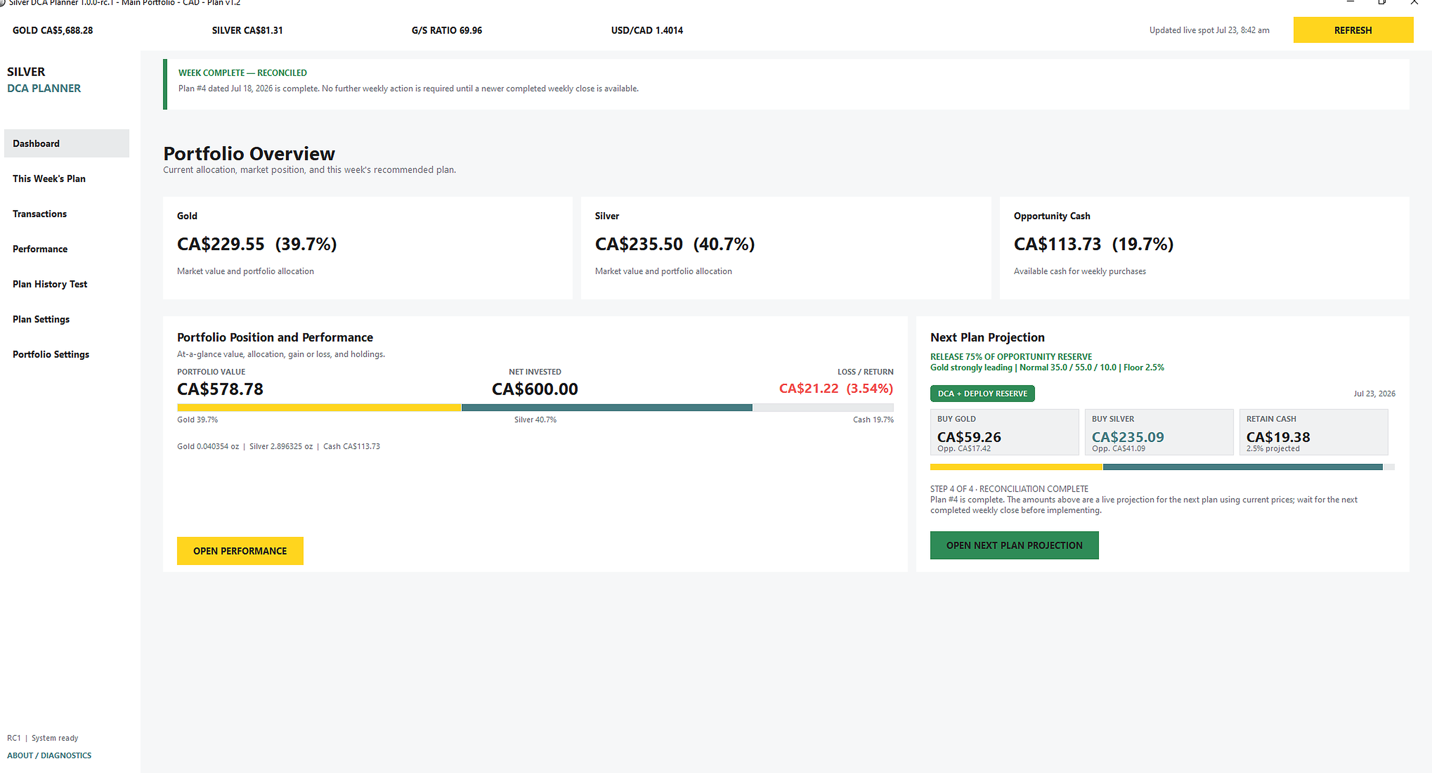Click the Updated live spot timestamp
Screen dimensions: 1432x773
coord(1209,30)
